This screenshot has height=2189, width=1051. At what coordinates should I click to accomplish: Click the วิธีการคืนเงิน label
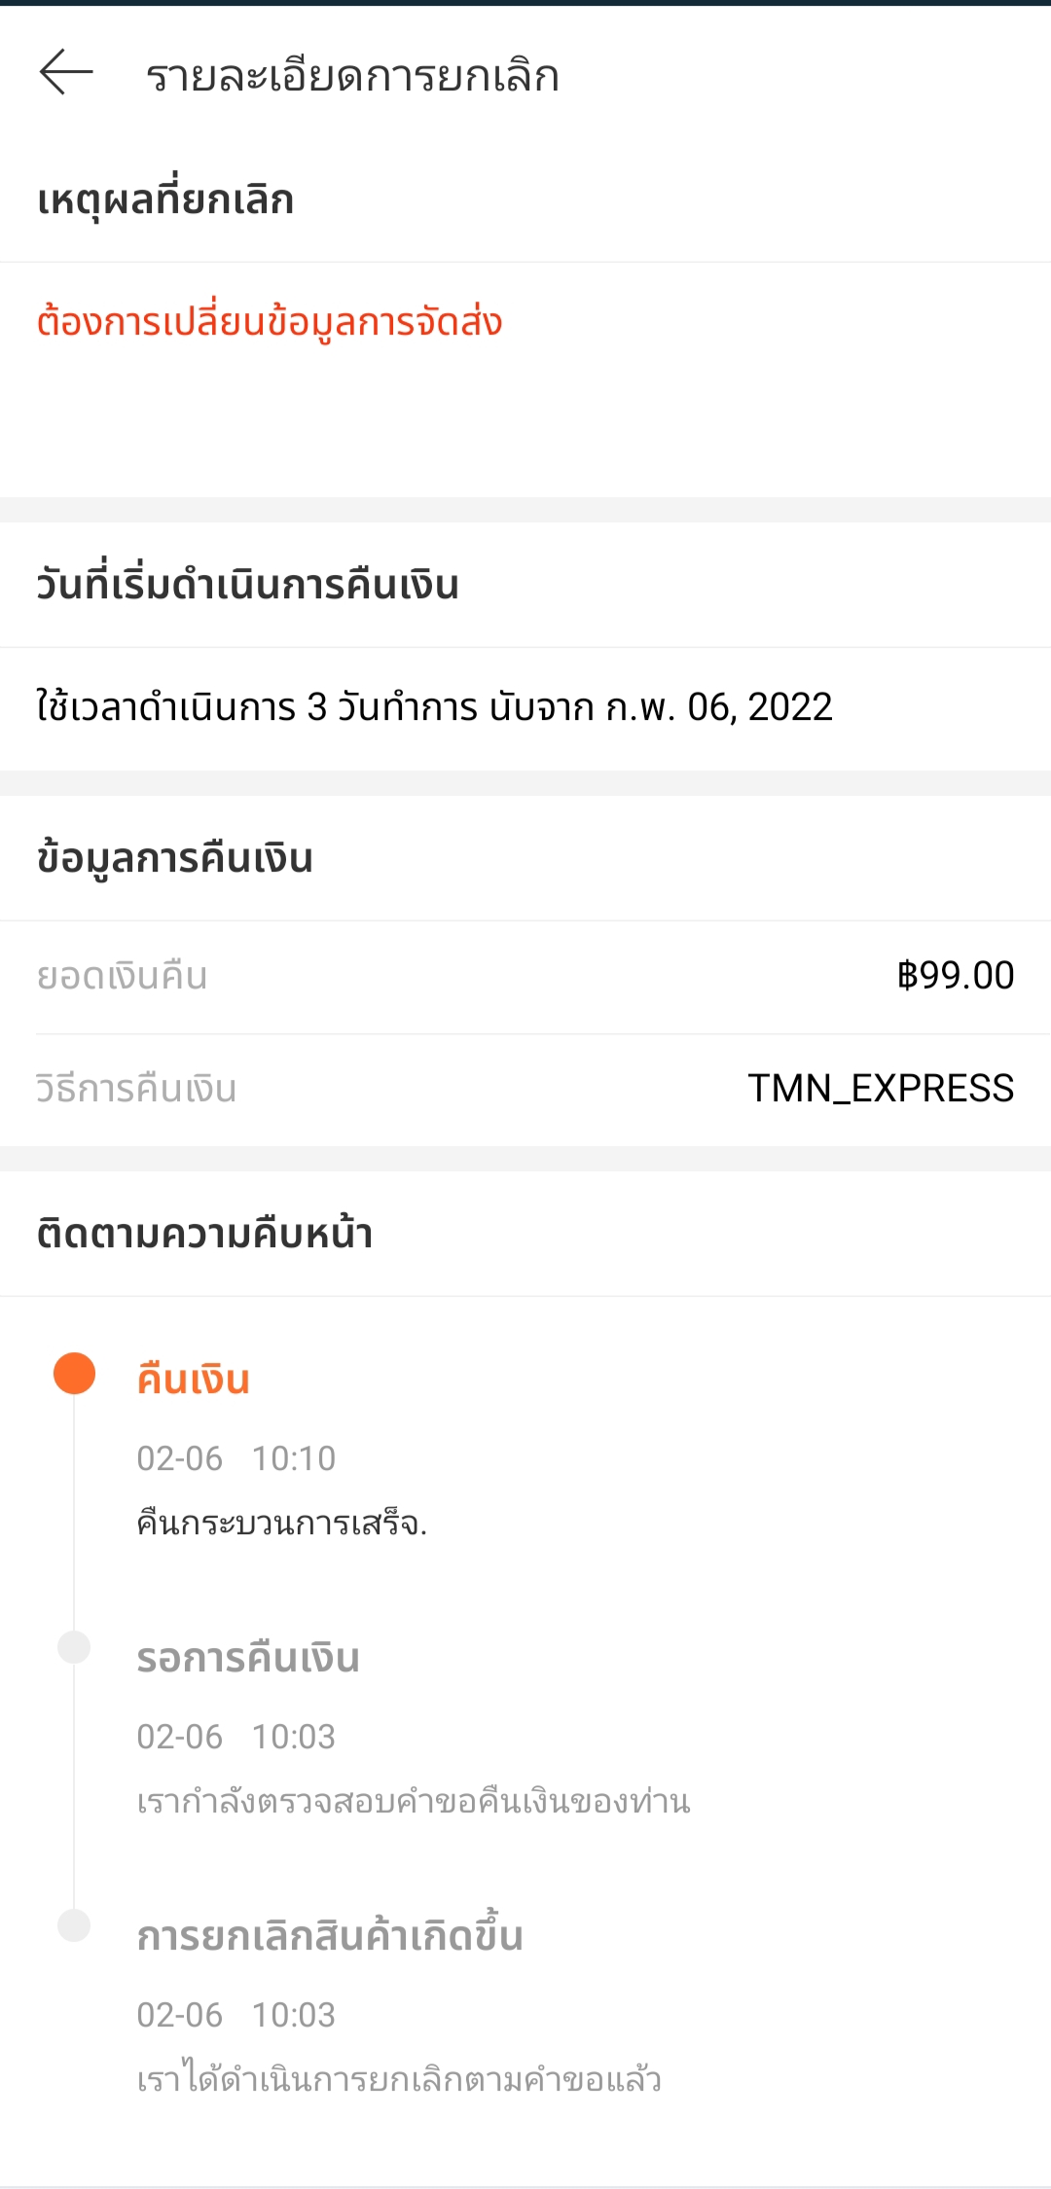click(x=136, y=1089)
